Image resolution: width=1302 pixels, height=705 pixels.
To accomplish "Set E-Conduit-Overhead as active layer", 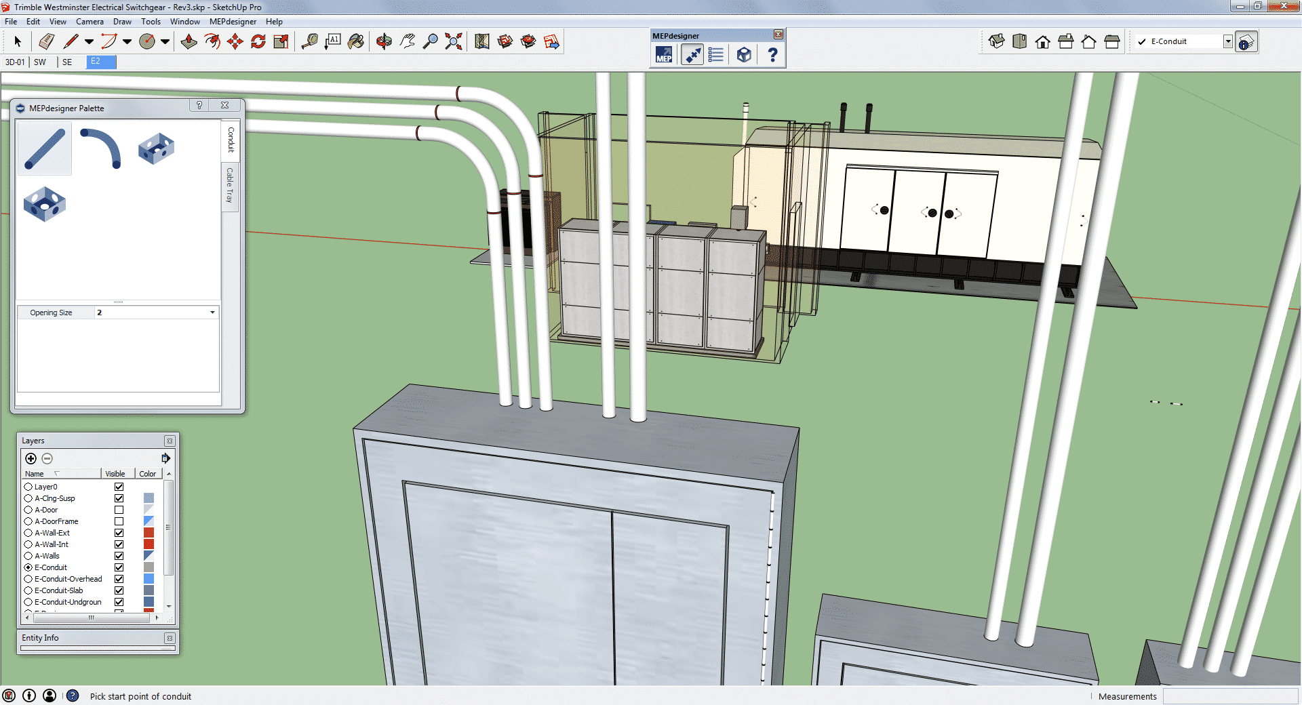I will (28, 579).
